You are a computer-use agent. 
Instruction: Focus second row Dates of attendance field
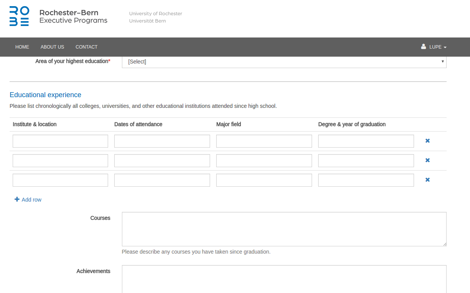pos(162,161)
